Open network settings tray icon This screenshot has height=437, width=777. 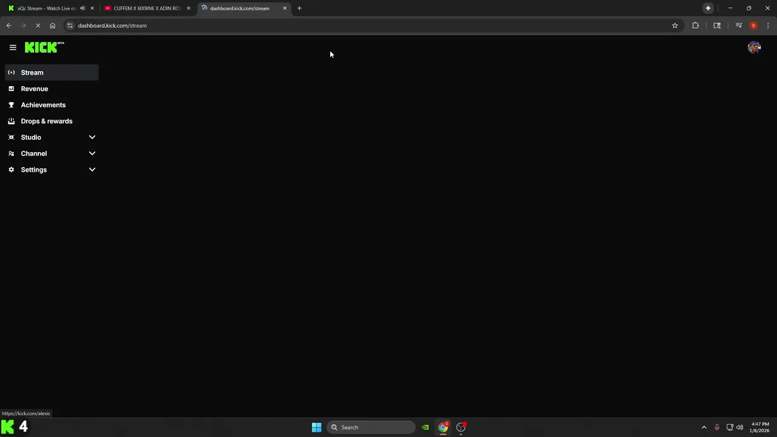point(730,427)
